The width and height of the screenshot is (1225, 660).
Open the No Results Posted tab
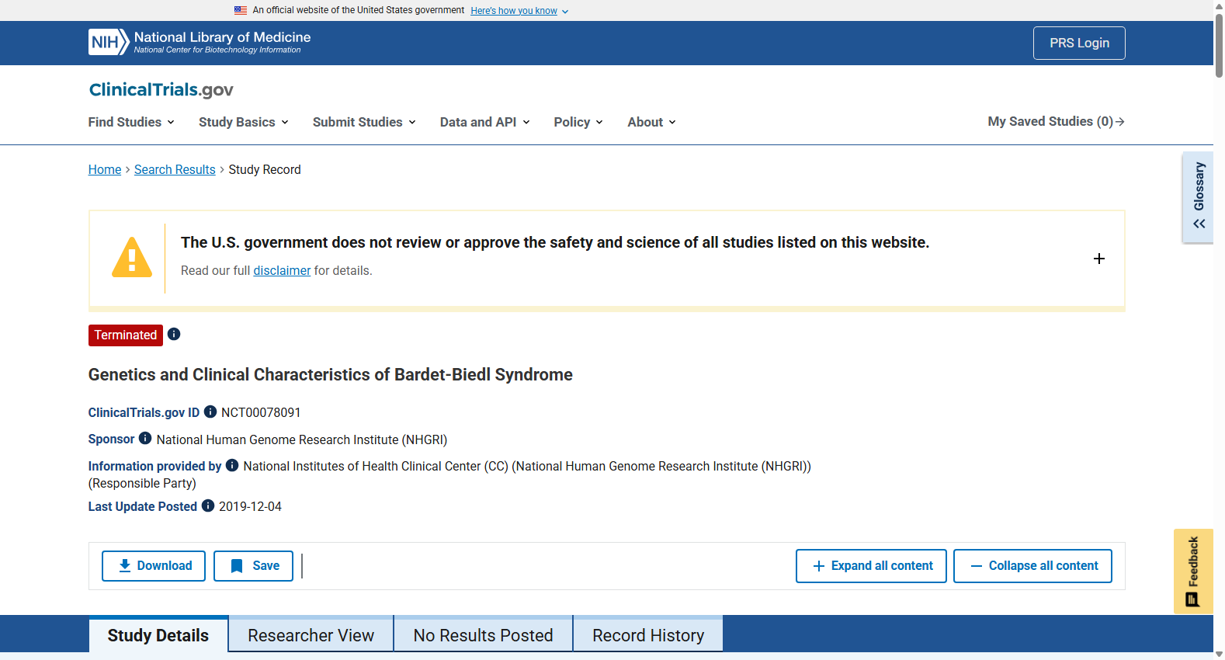pyautogui.click(x=484, y=635)
